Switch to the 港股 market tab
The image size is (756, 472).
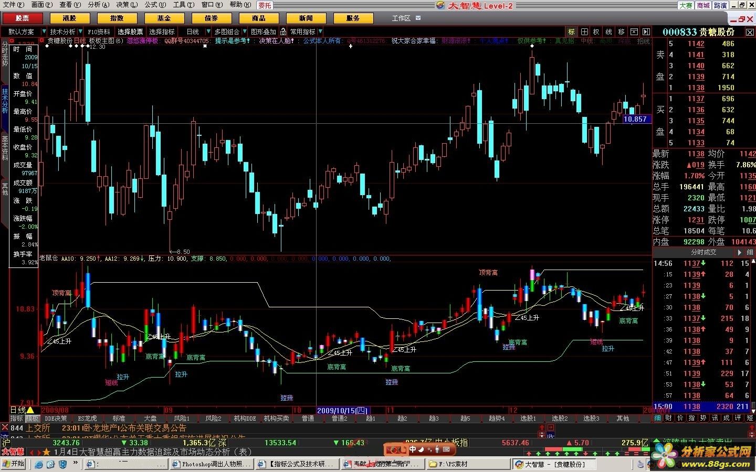tap(69, 18)
